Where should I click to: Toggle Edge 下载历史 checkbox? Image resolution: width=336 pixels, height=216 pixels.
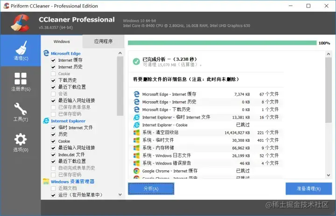point(53,80)
